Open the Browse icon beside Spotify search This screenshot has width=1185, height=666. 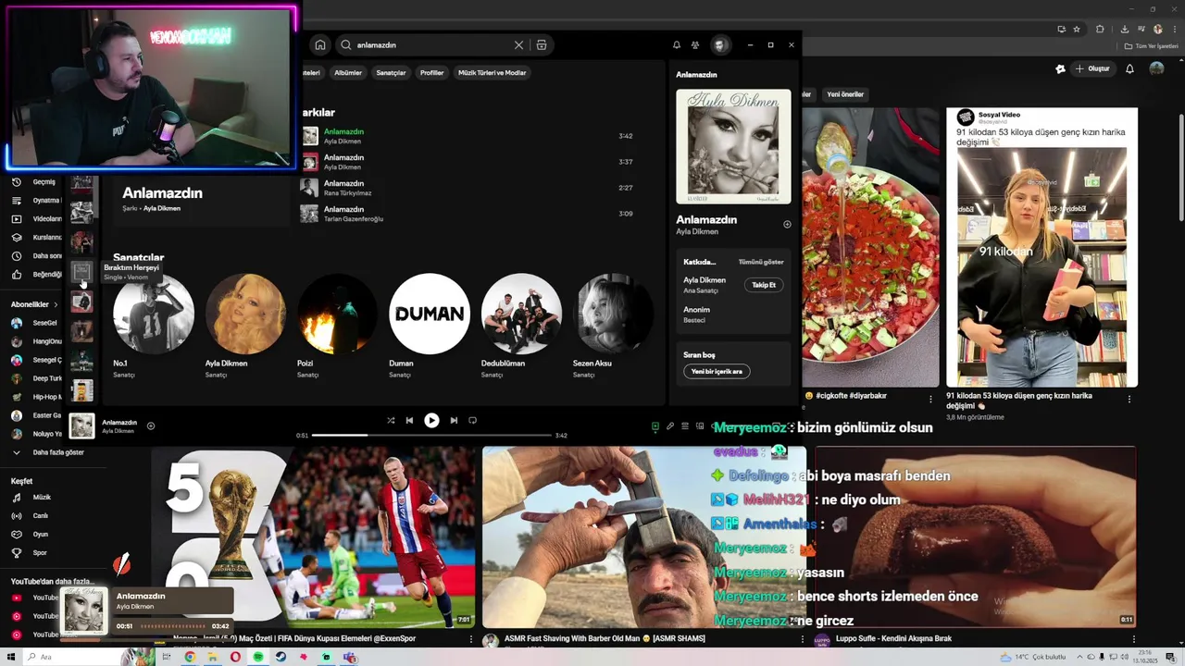pyautogui.click(x=542, y=44)
